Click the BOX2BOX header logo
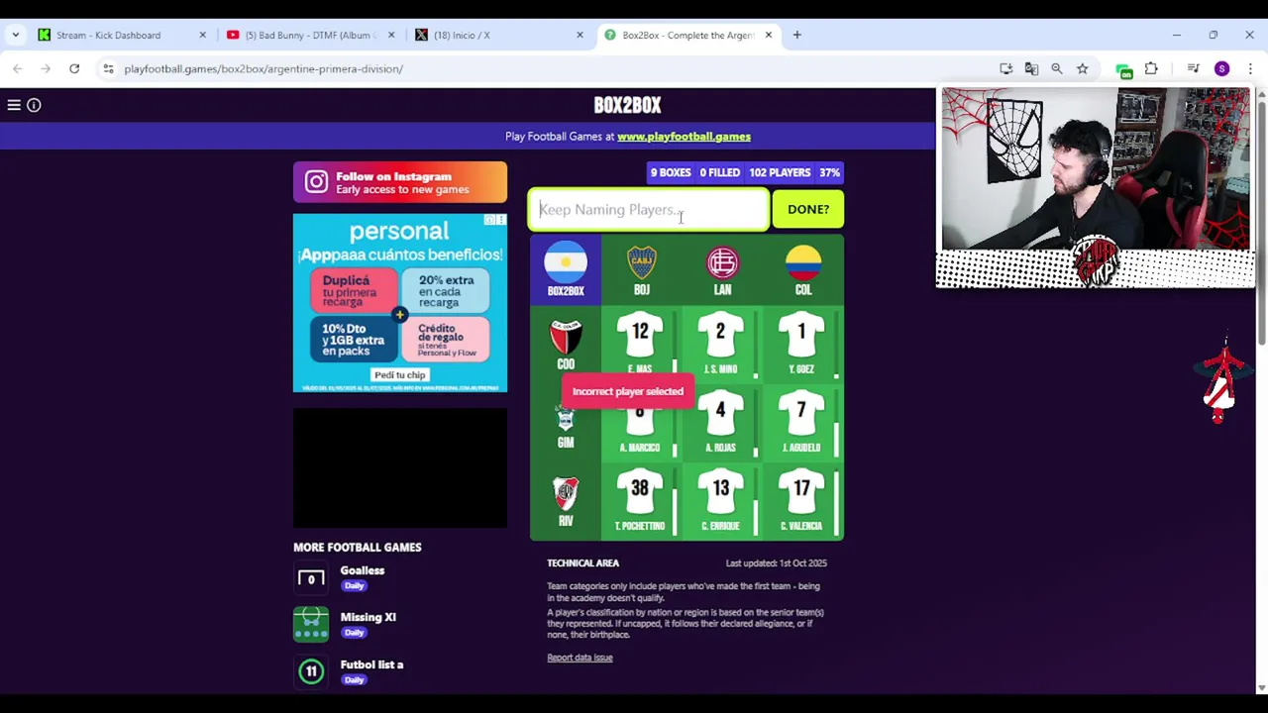1268x713 pixels. (627, 105)
